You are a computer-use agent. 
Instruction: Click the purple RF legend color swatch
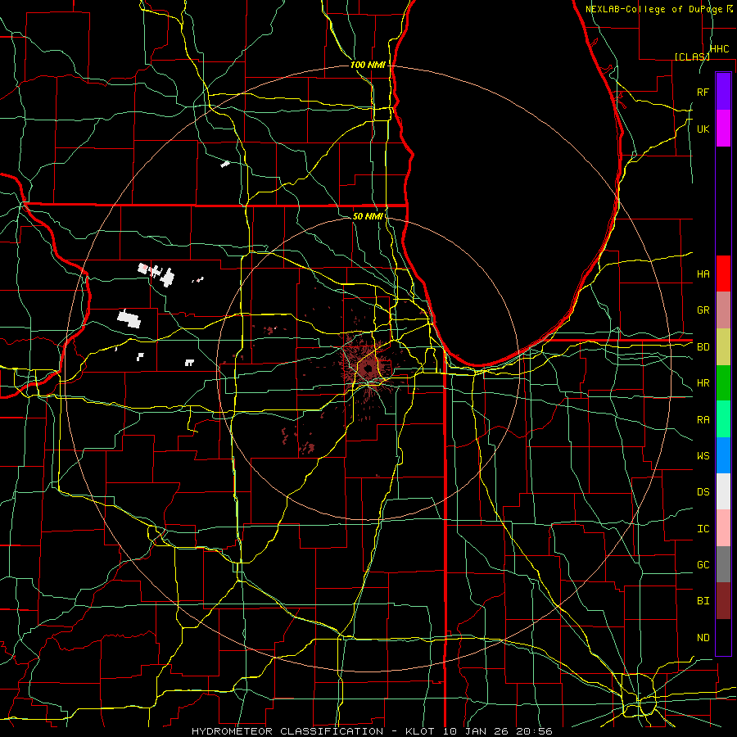point(723,92)
